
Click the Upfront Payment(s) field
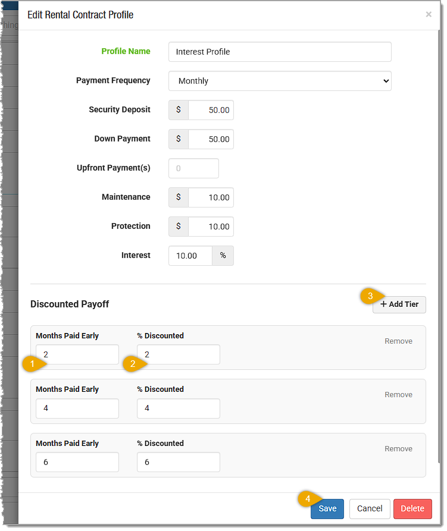coord(193,168)
